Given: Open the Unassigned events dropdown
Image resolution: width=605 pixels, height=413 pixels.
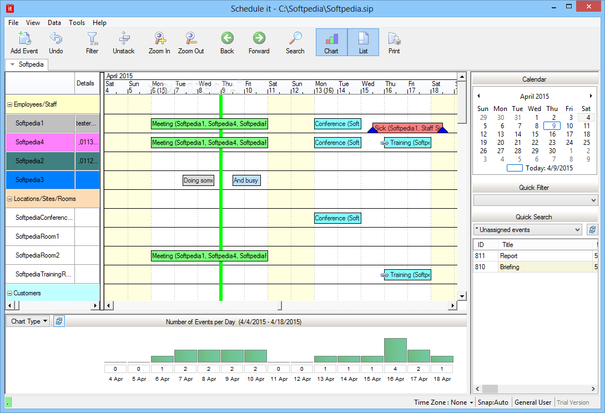Looking at the screenshot, I should pyautogui.click(x=527, y=230).
